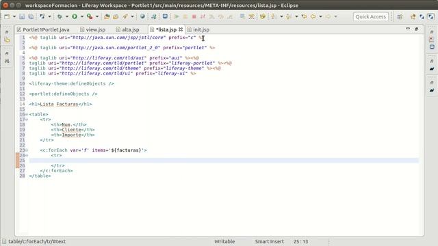Click the 'Lista Facturas' heading text
This screenshot has height=246, width=438.
(59, 104)
